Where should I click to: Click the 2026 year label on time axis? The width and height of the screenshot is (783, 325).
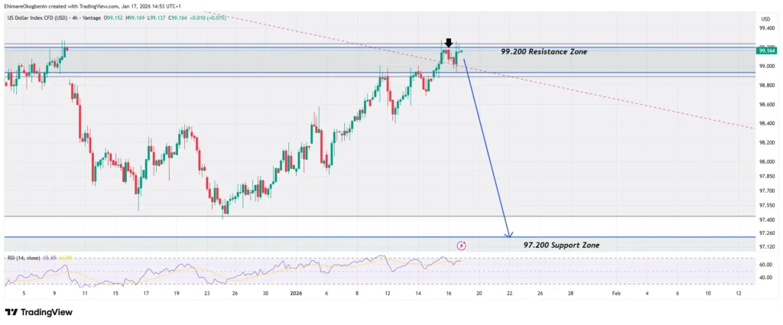pos(297,294)
